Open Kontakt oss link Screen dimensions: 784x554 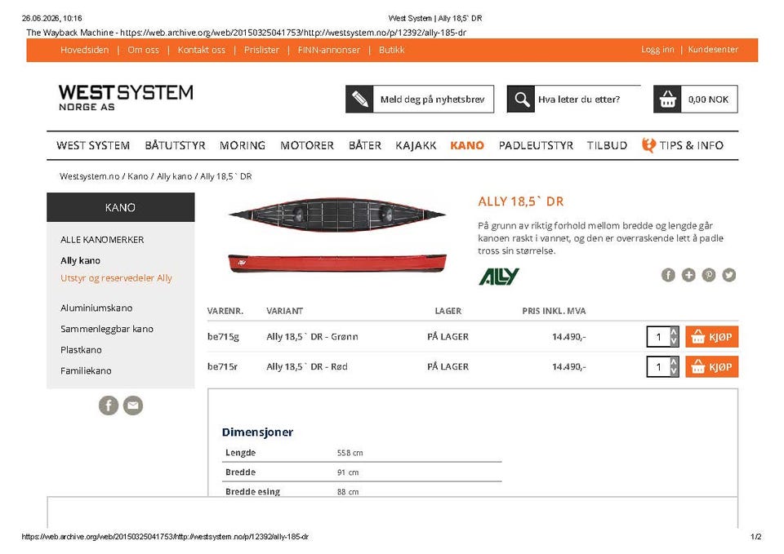click(202, 50)
